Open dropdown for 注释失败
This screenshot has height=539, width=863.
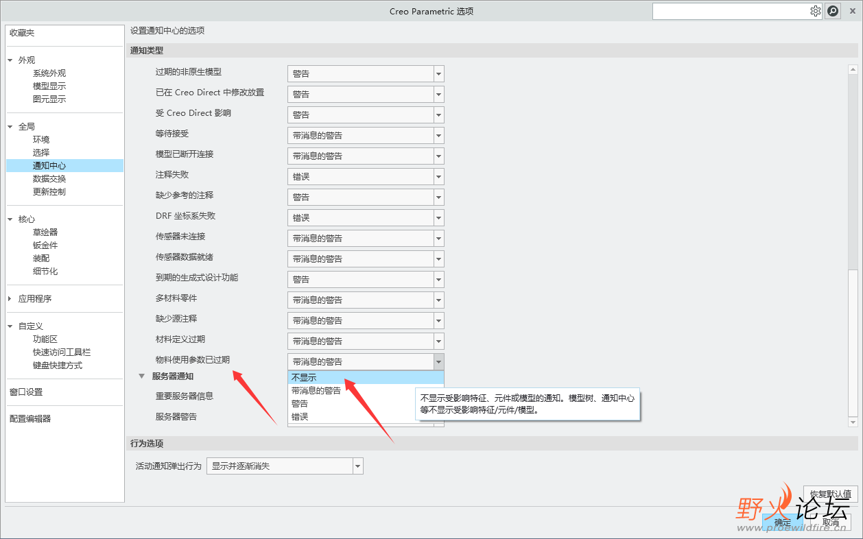[439, 176]
